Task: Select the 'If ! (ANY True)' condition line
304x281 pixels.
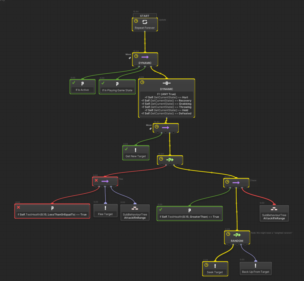Action: click(x=166, y=94)
